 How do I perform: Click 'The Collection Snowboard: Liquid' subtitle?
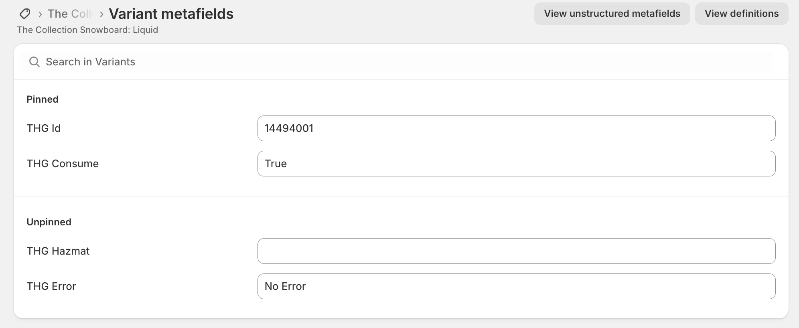coord(87,30)
